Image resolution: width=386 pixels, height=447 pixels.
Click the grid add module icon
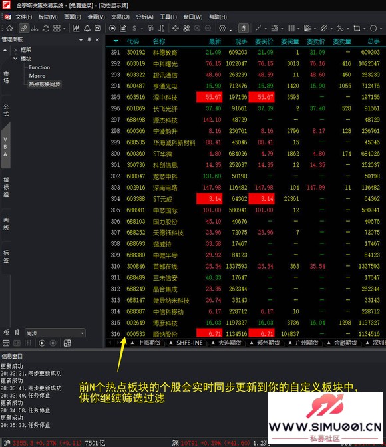point(67,343)
